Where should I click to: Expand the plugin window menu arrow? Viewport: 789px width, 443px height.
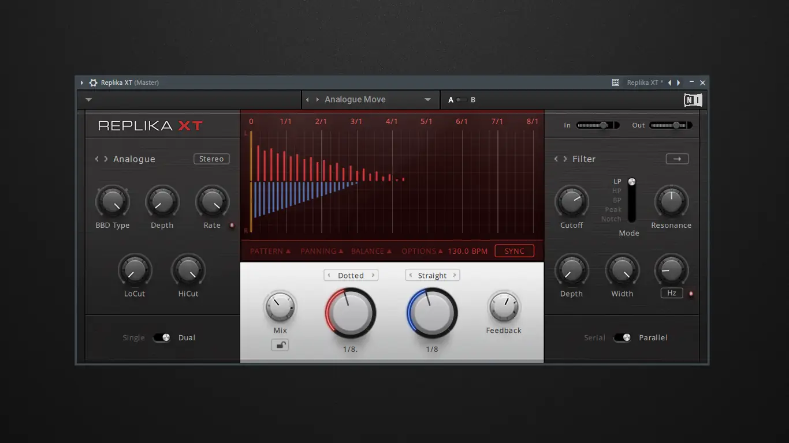pyautogui.click(x=82, y=82)
